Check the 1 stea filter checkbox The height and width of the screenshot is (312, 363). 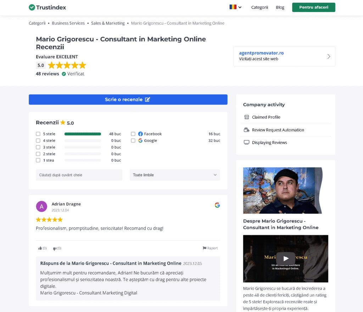click(x=38, y=160)
